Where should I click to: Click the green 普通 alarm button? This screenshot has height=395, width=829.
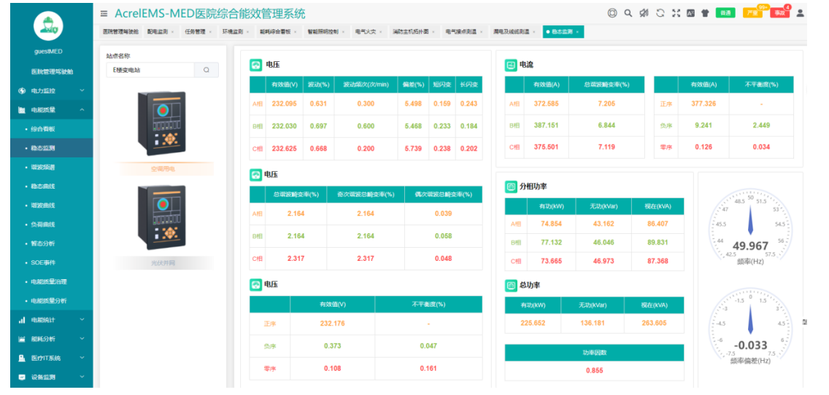point(725,13)
